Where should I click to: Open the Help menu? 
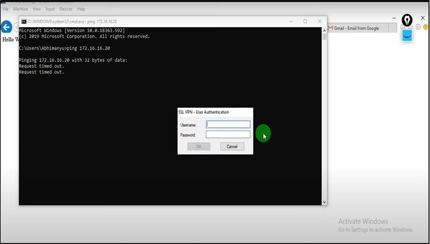click(81, 9)
